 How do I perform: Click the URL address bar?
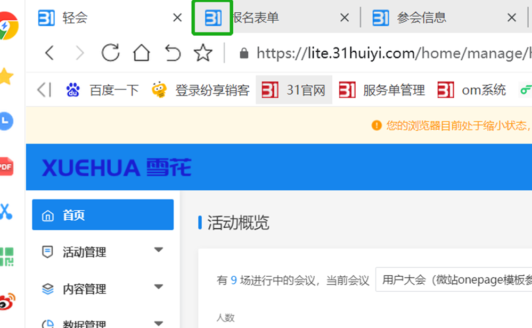[x=389, y=53]
